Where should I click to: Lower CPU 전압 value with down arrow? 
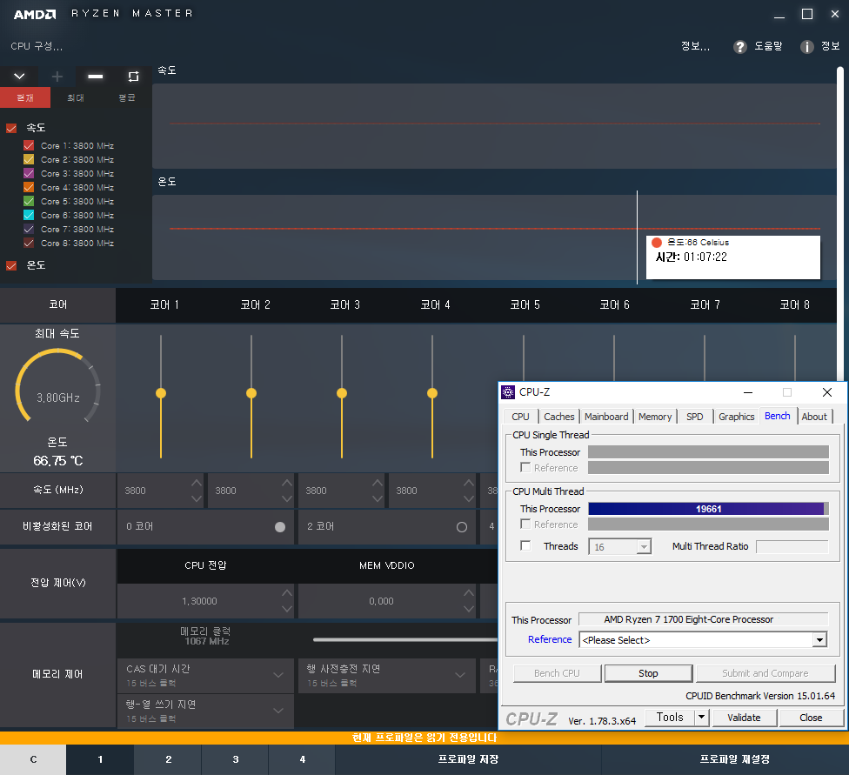(287, 609)
